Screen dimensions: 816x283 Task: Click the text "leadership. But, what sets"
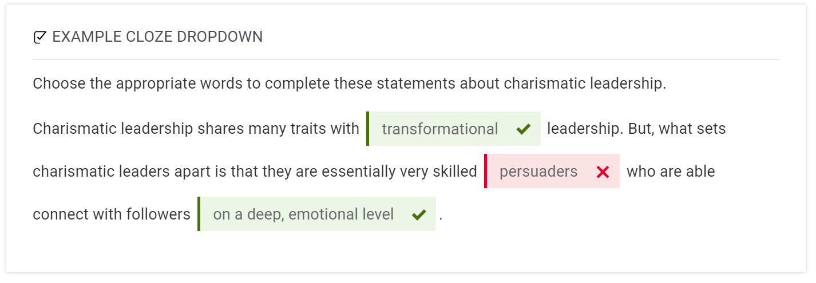point(636,129)
